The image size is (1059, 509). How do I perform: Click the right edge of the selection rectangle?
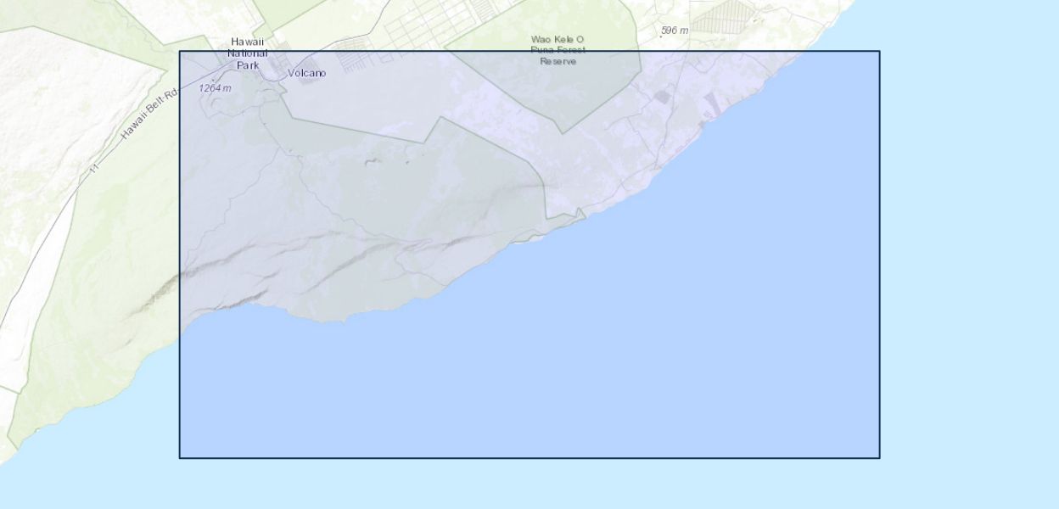click(879, 255)
